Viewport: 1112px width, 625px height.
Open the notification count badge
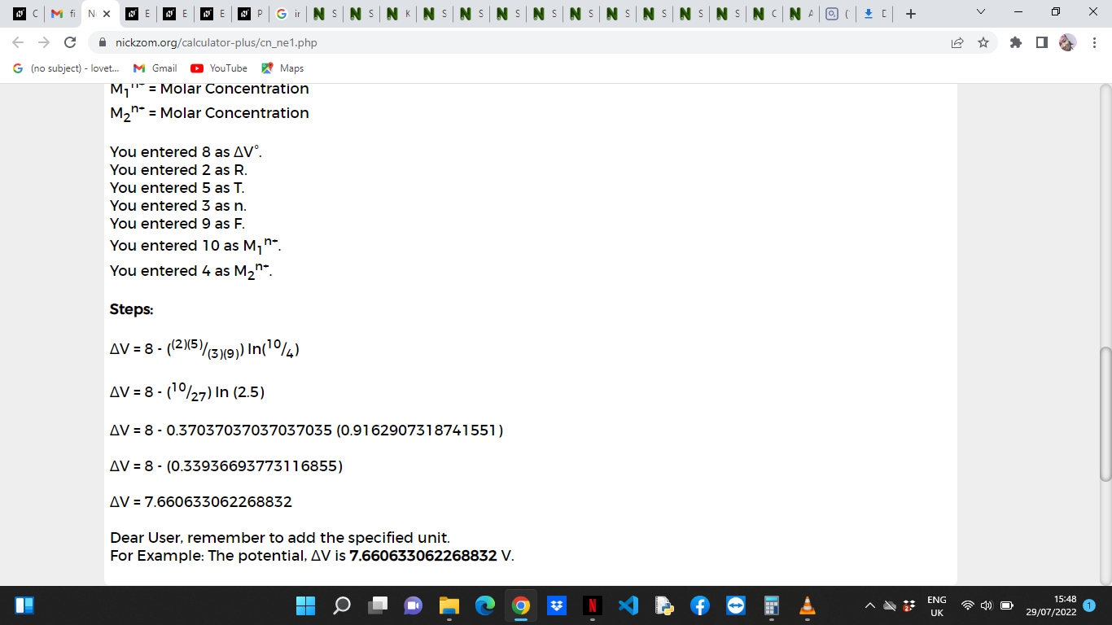pyautogui.click(x=1089, y=605)
